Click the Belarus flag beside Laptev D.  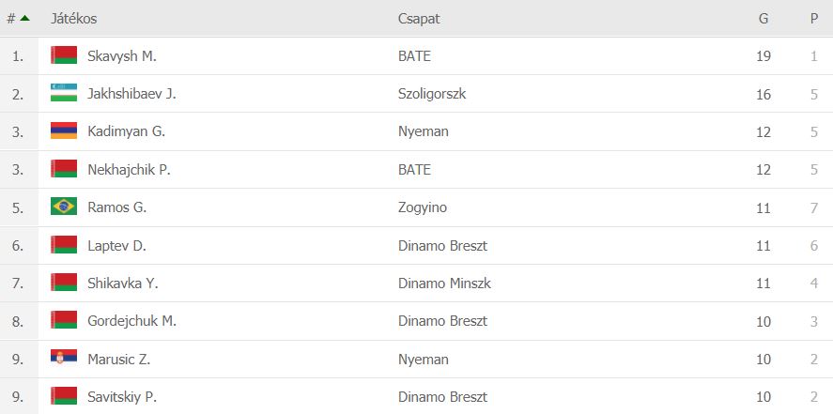pos(64,245)
